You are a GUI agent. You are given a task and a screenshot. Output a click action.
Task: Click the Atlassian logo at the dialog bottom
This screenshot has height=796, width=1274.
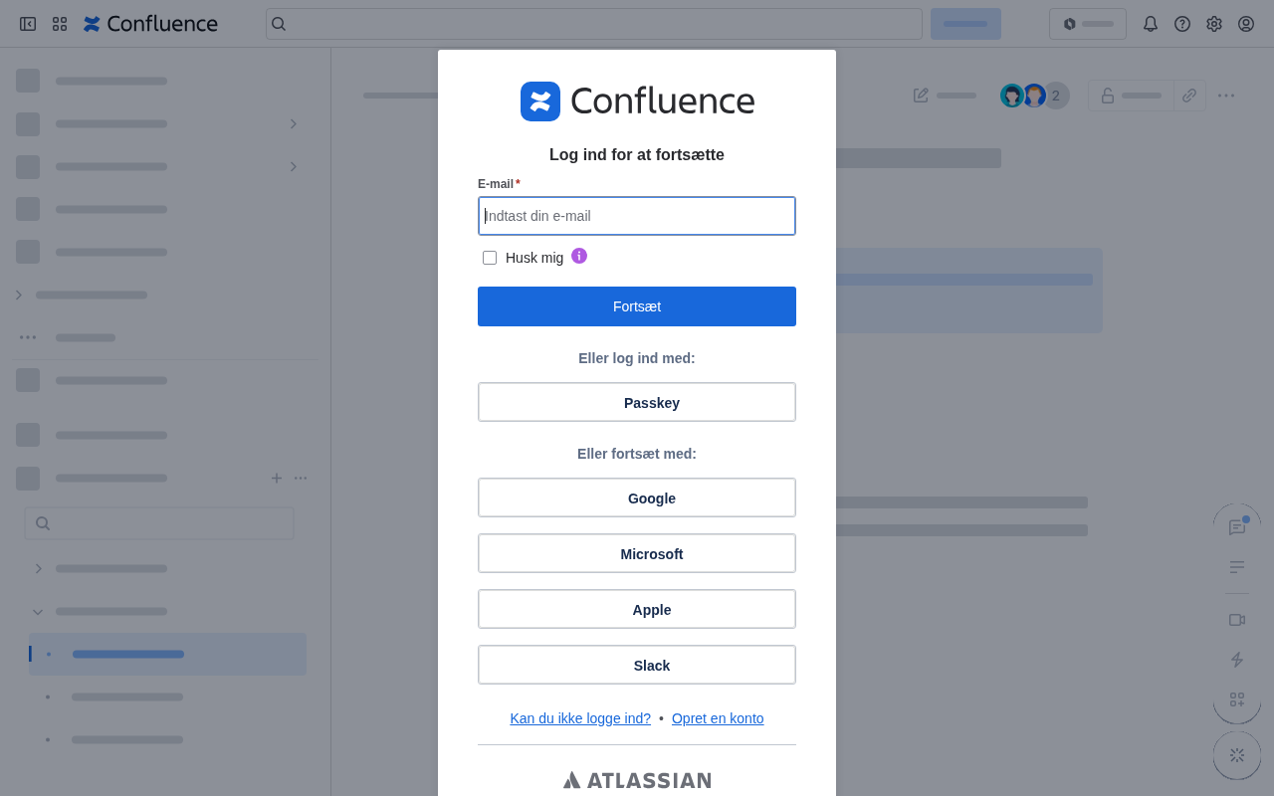click(x=637, y=780)
